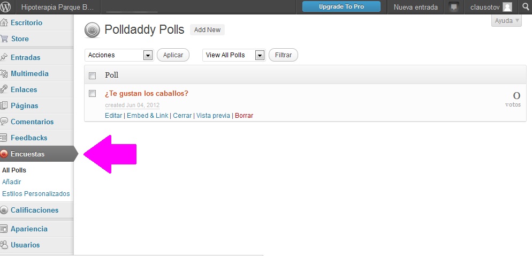Viewport: 532px width, 256px height.
Task: Open the Encuestas menu item
Action: [28, 154]
